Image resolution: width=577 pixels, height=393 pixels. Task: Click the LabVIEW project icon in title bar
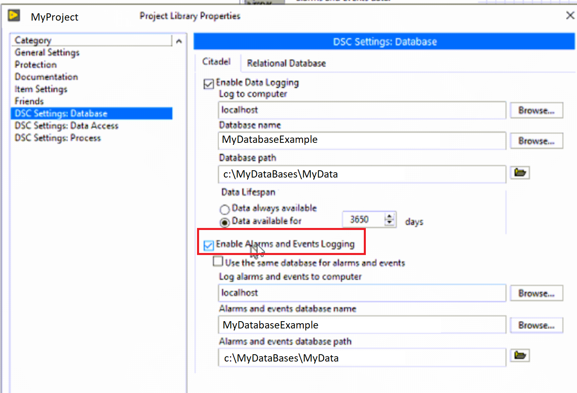14,15
